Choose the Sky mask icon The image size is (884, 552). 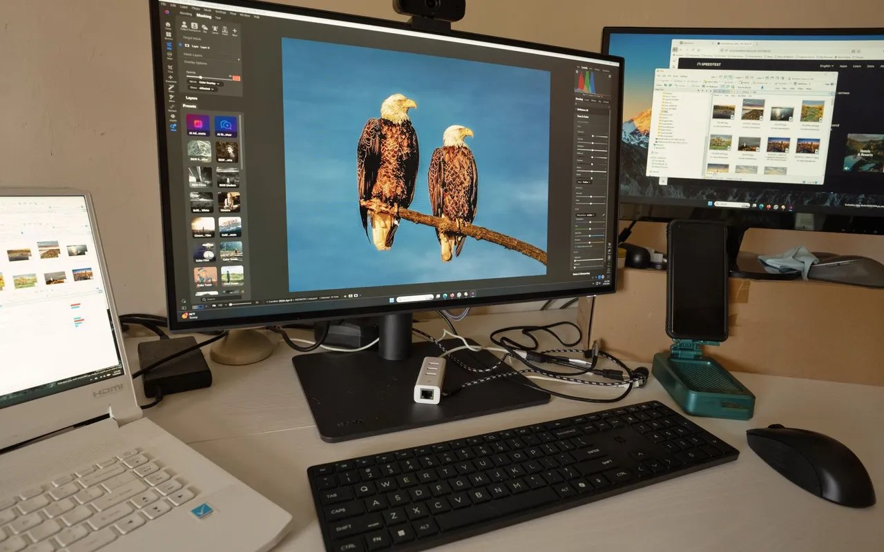(x=204, y=28)
